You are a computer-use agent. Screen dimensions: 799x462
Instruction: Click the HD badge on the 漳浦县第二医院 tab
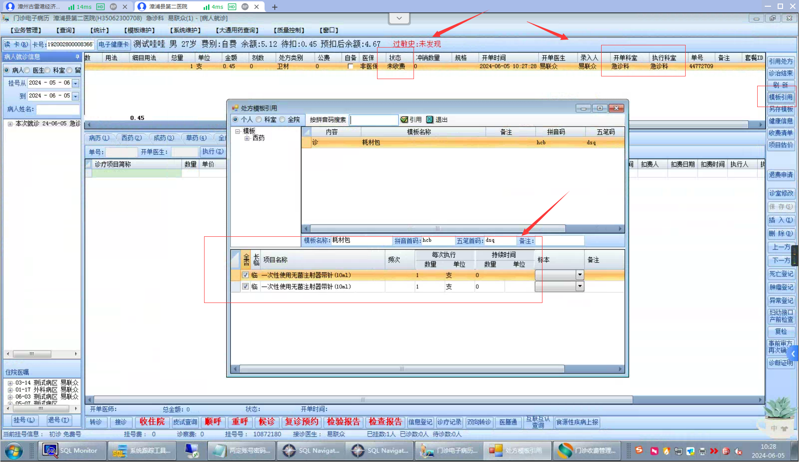(x=232, y=7)
